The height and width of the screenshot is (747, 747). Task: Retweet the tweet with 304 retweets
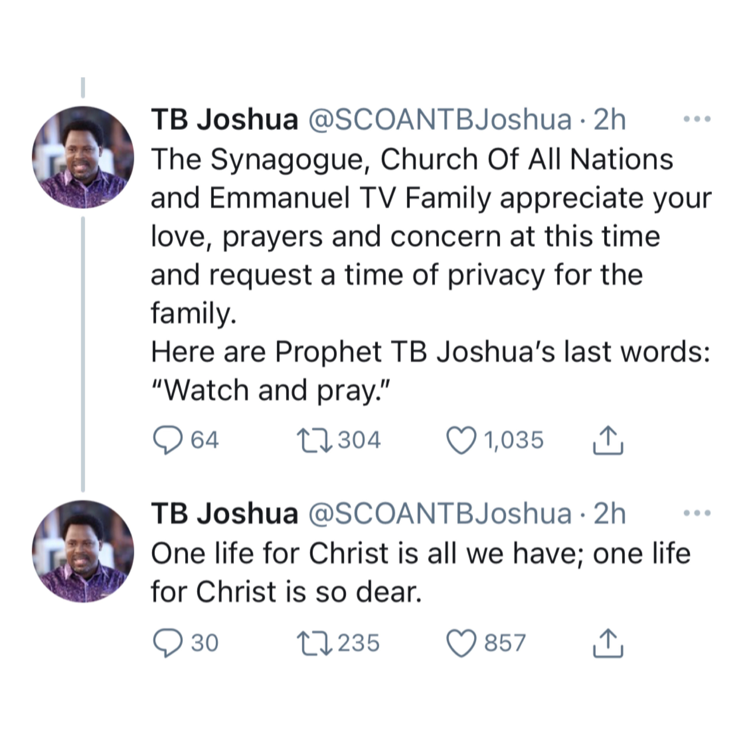tap(314, 440)
